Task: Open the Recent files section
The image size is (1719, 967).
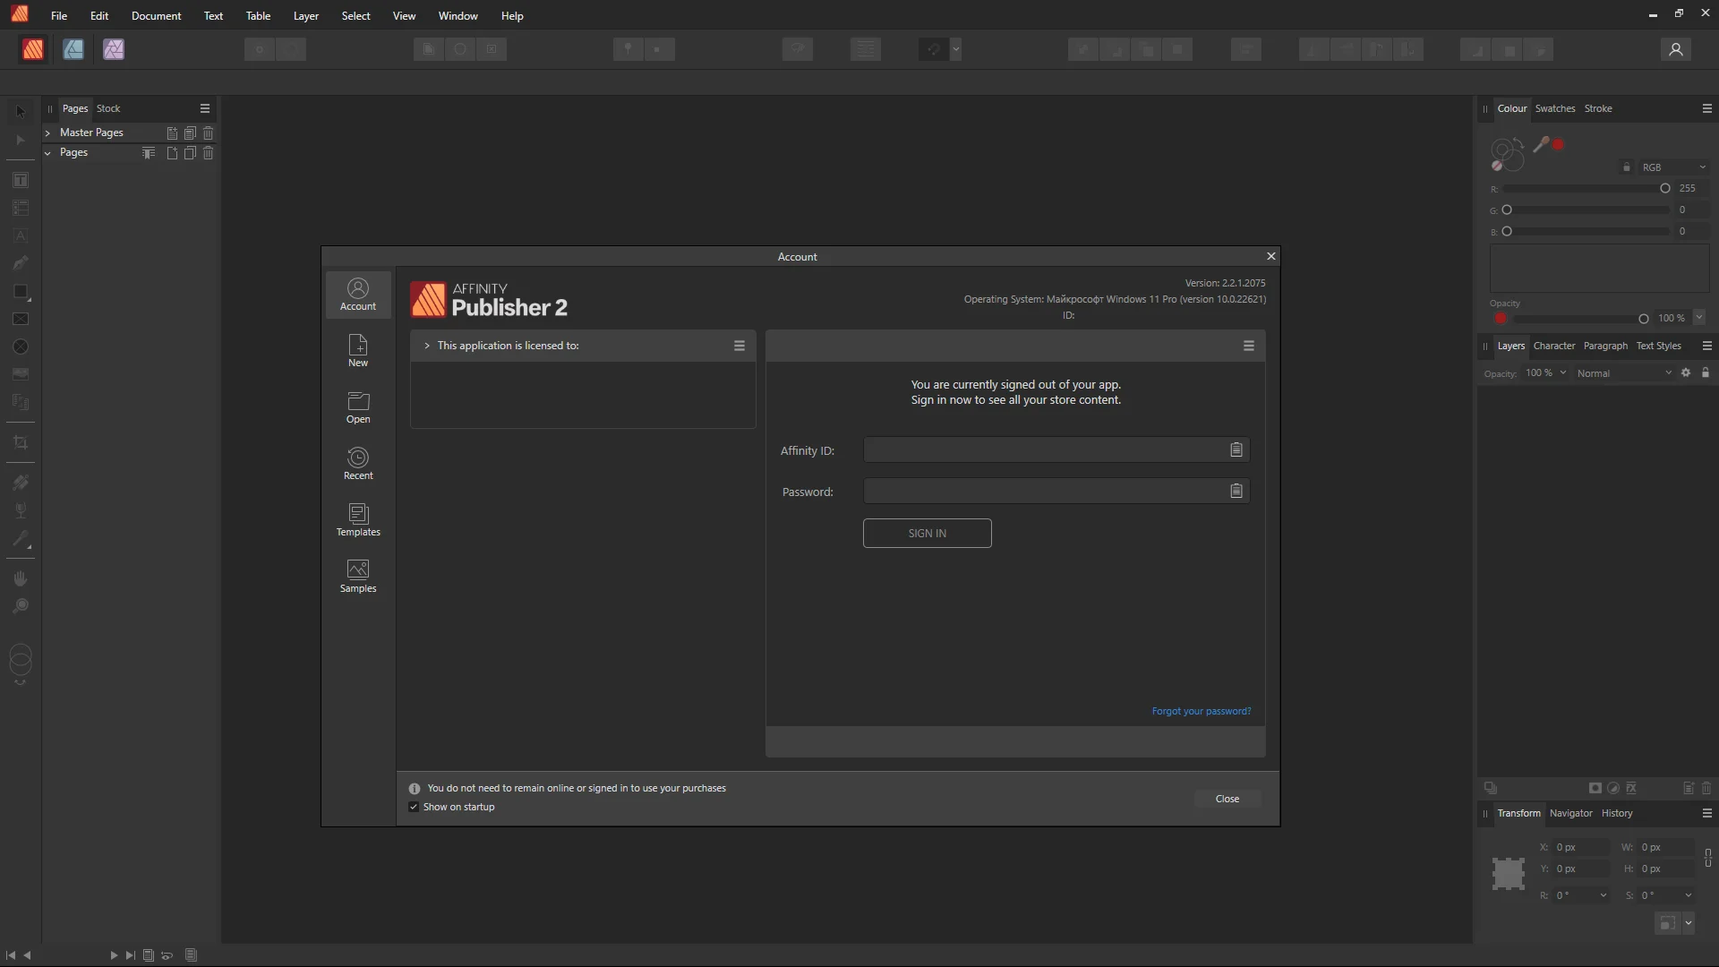Action: point(358,463)
